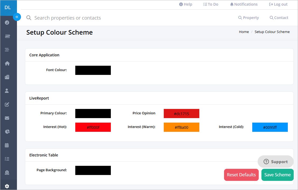Select the home icon in the sidebar

click(x=7, y=63)
